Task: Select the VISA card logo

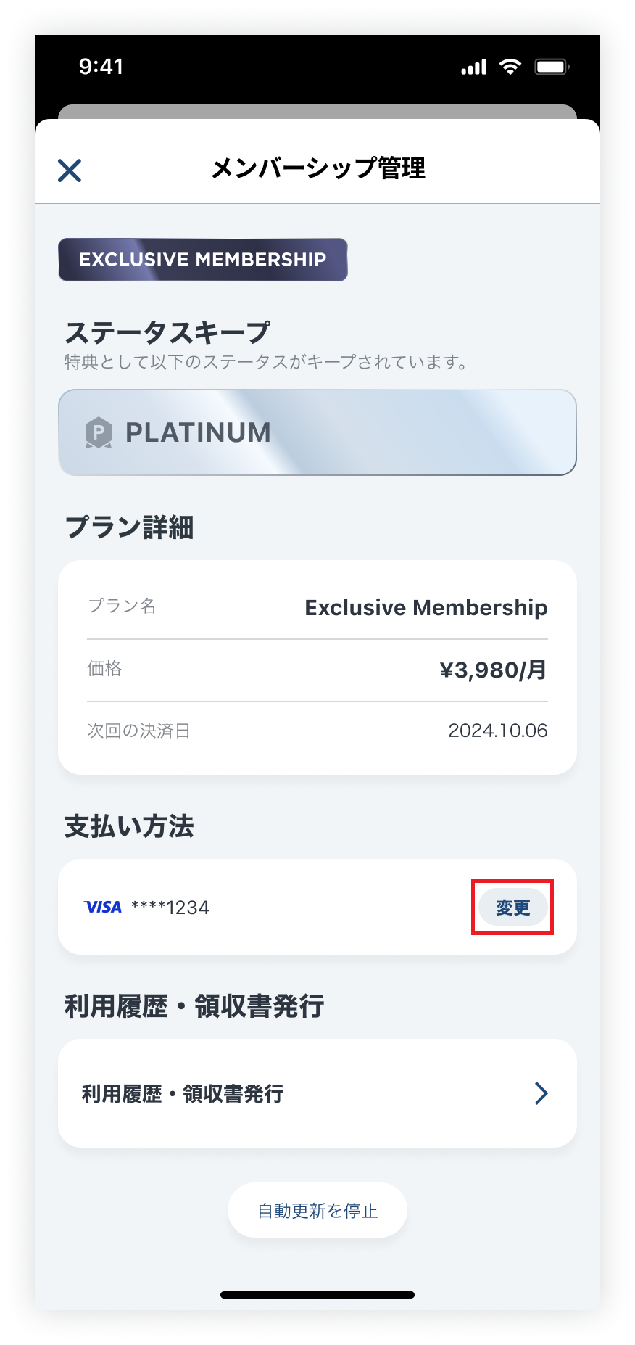Action: (x=103, y=907)
